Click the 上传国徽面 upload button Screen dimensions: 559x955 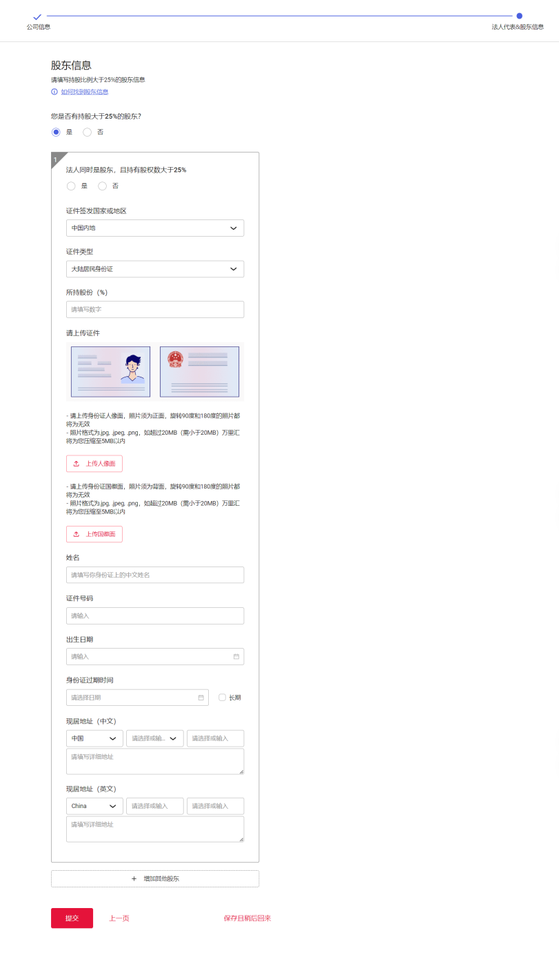click(x=94, y=534)
